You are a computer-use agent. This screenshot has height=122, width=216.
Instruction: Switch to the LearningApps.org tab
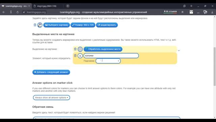click(16, 6)
